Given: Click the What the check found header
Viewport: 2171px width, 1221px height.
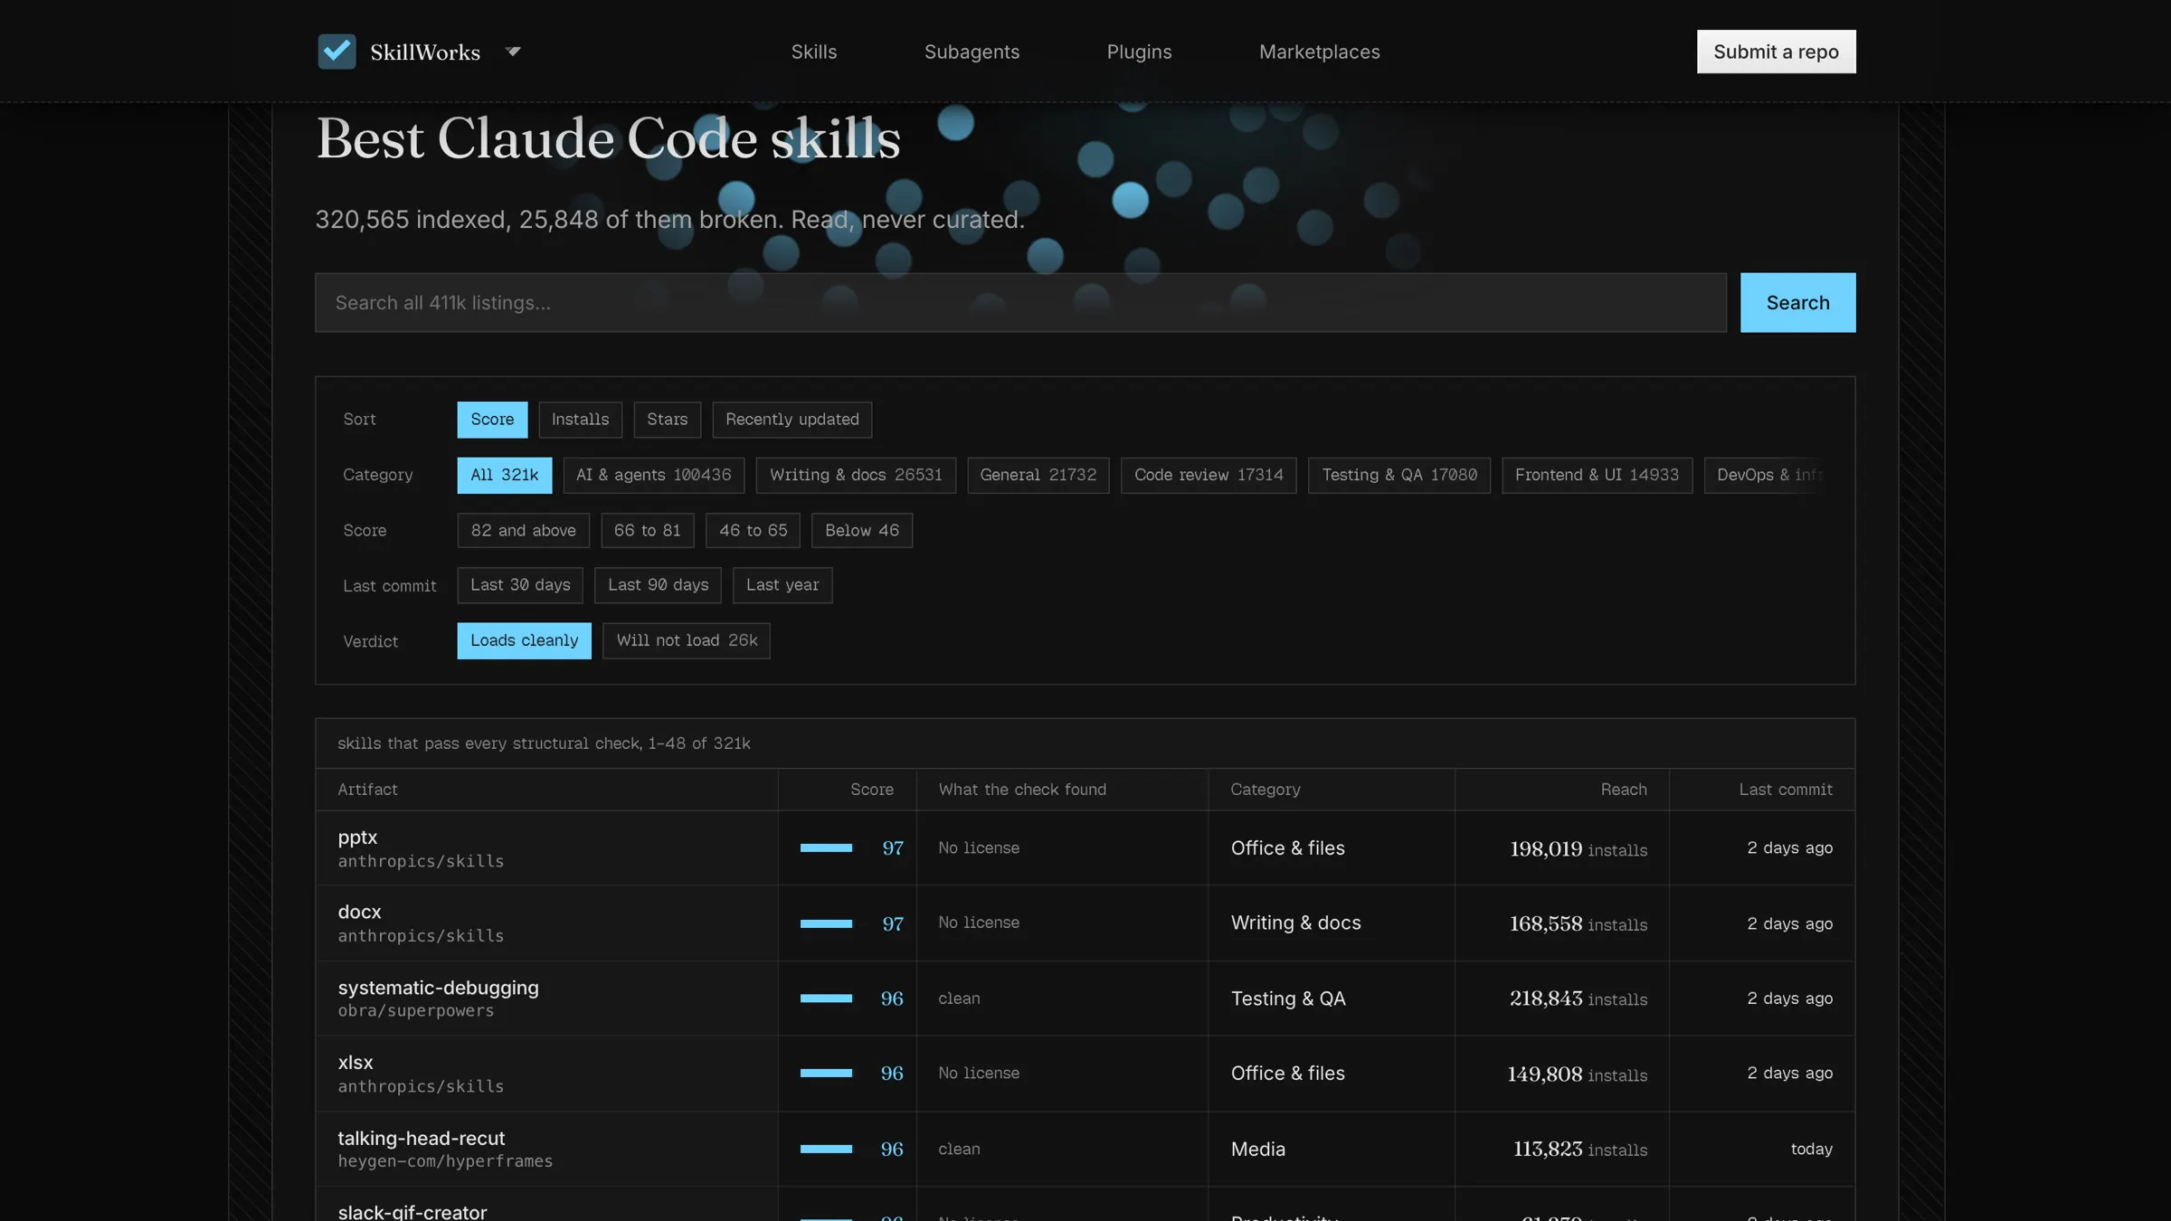Looking at the screenshot, I should [x=1022, y=790].
